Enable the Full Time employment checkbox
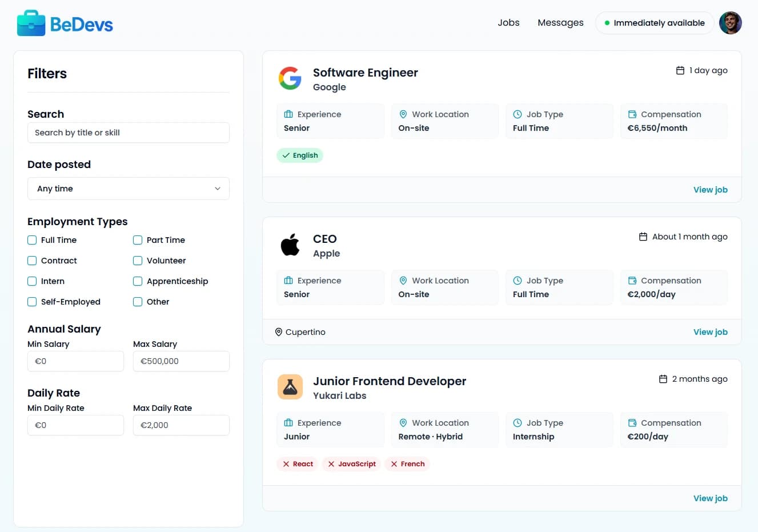The width and height of the screenshot is (758, 532). click(x=32, y=240)
